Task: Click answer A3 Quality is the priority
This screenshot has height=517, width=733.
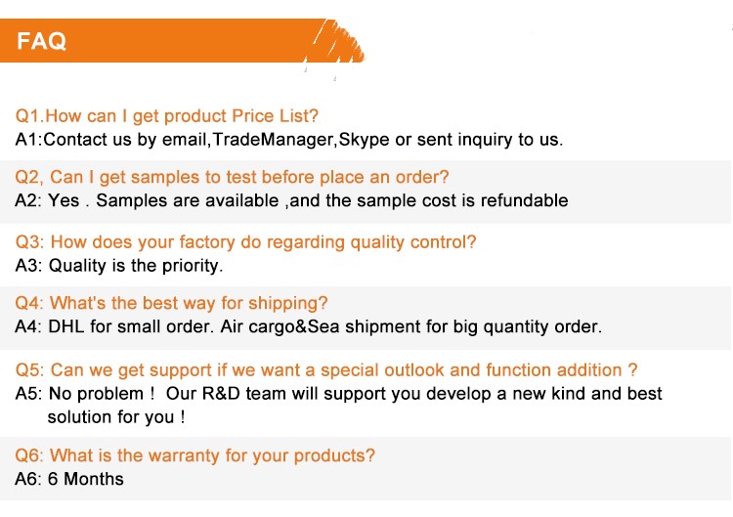Action: tap(119, 266)
